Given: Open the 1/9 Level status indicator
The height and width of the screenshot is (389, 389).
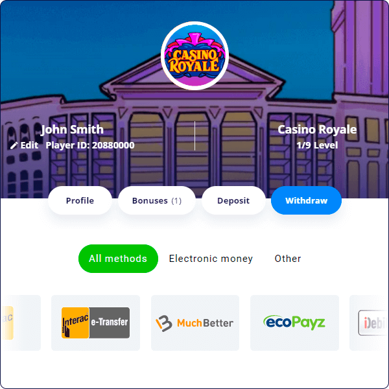Looking at the screenshot, I should pos(317,145).
